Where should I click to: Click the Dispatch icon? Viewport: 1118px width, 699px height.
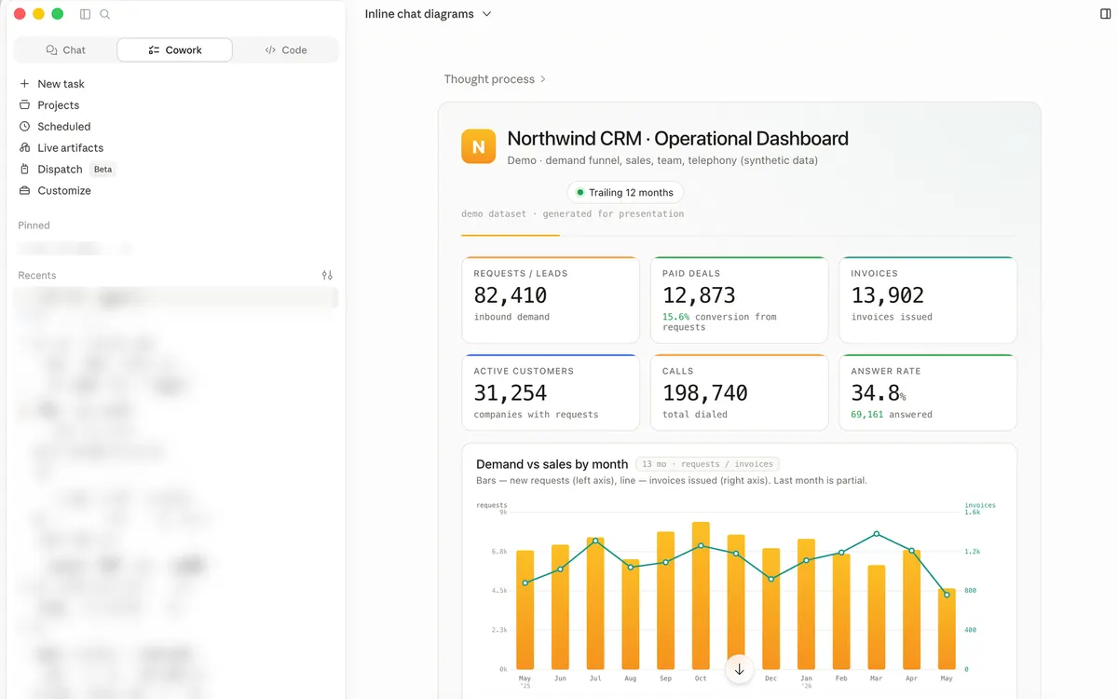point(24,170)
